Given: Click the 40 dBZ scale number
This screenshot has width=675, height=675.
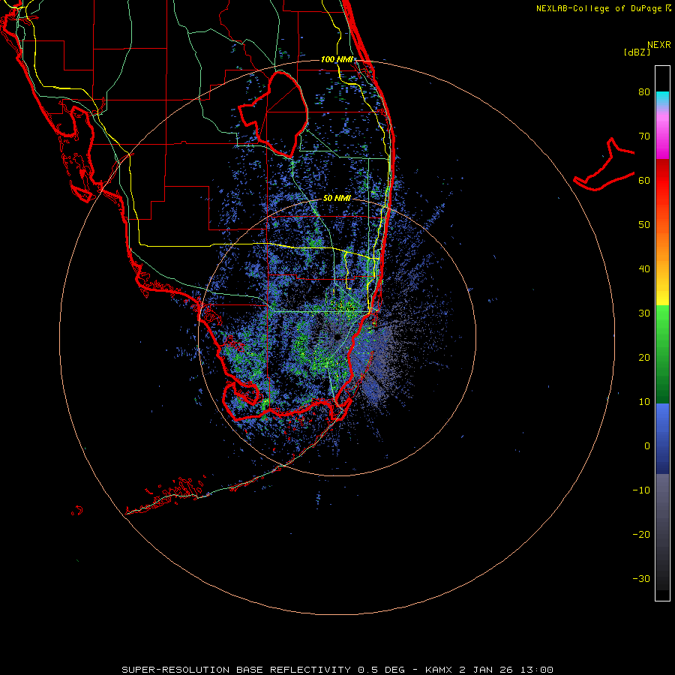Looking at the screenshot, I should pos(644,269).
